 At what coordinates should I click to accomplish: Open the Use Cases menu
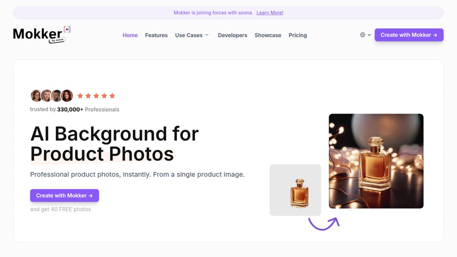[x=192, y=35]
